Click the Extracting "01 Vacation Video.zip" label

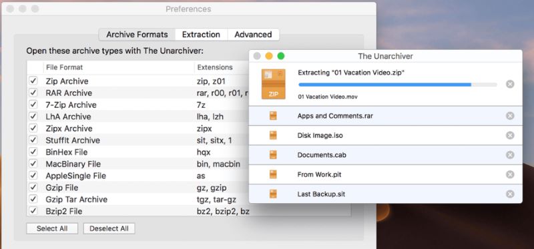[351, 73]
